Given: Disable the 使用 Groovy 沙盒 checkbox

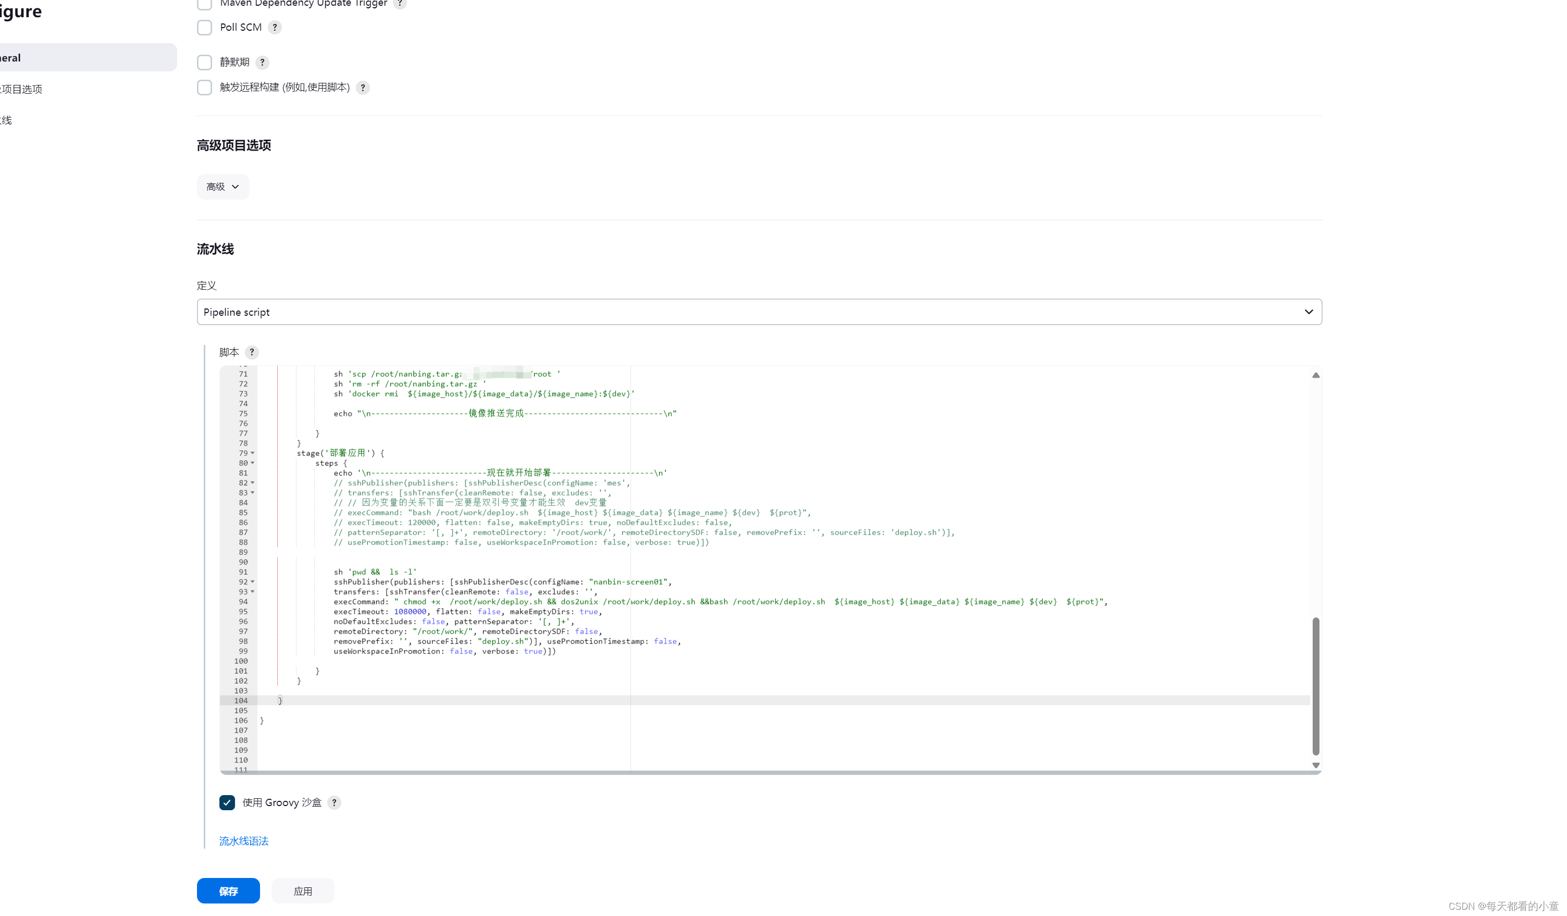Looking at the screenshot, I should 227,802.
